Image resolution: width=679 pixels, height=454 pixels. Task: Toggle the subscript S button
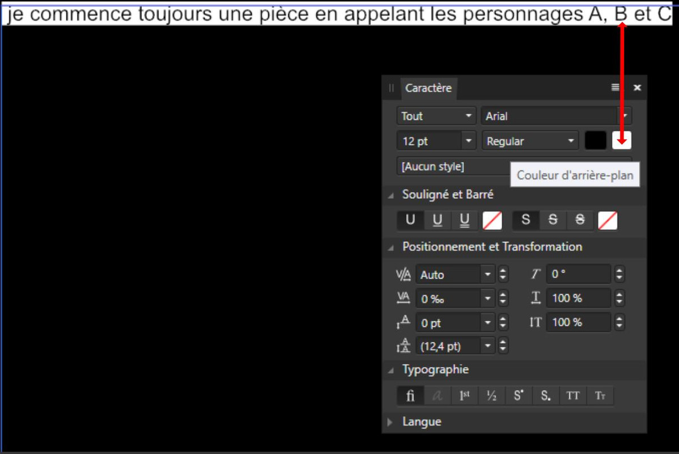[546, 396]
